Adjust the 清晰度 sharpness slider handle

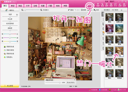(x=10, y=30)
